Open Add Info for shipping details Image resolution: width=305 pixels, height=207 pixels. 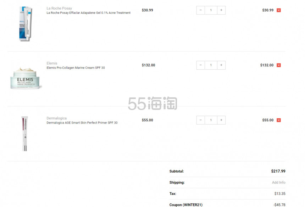(279, 182)
